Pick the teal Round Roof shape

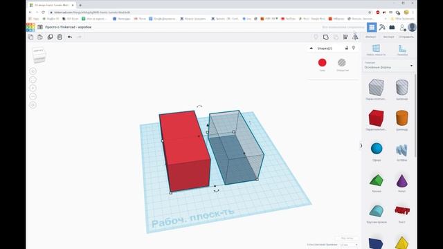377,211
